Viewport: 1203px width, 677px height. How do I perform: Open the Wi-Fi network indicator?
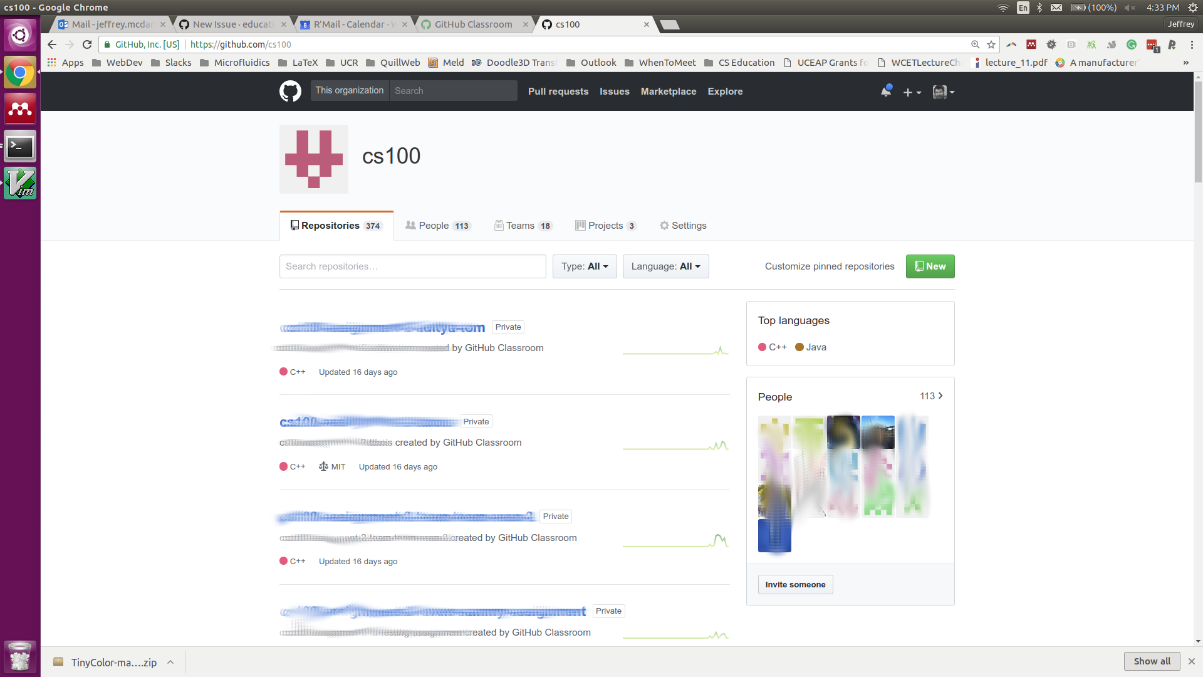(x=1003, y=8)
